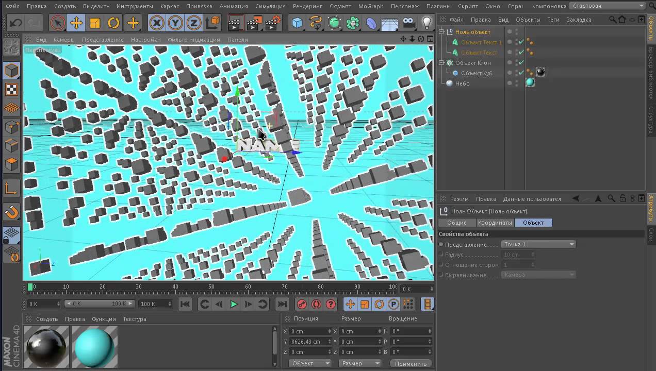Viewport: 656px width, 371px height.
Task: Add a camera object
Action: tap(408, 23)
